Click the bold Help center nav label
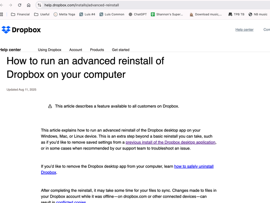The image size is (270, 203). pyautogui.click(x=10, y=50)
